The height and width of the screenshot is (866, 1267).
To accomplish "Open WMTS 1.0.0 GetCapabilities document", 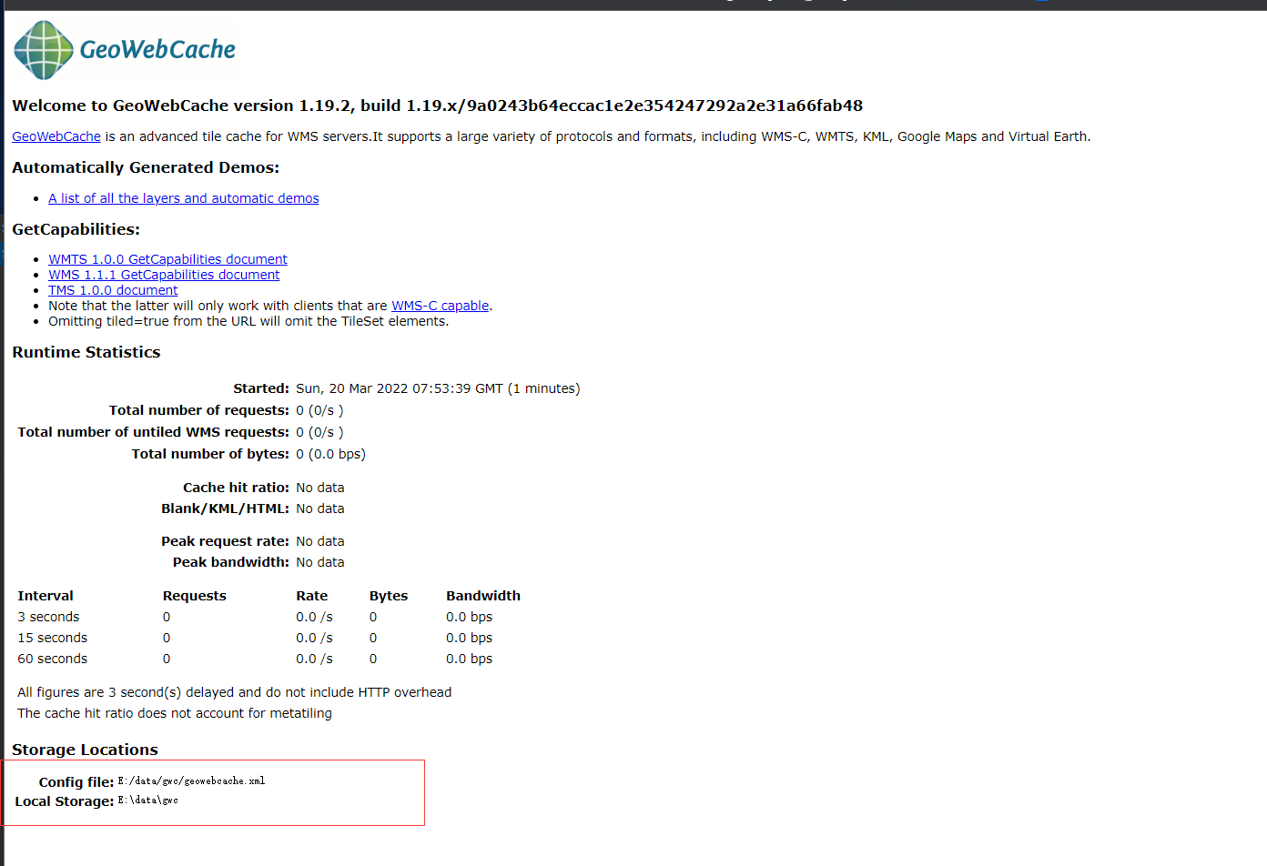I will 167,259.
